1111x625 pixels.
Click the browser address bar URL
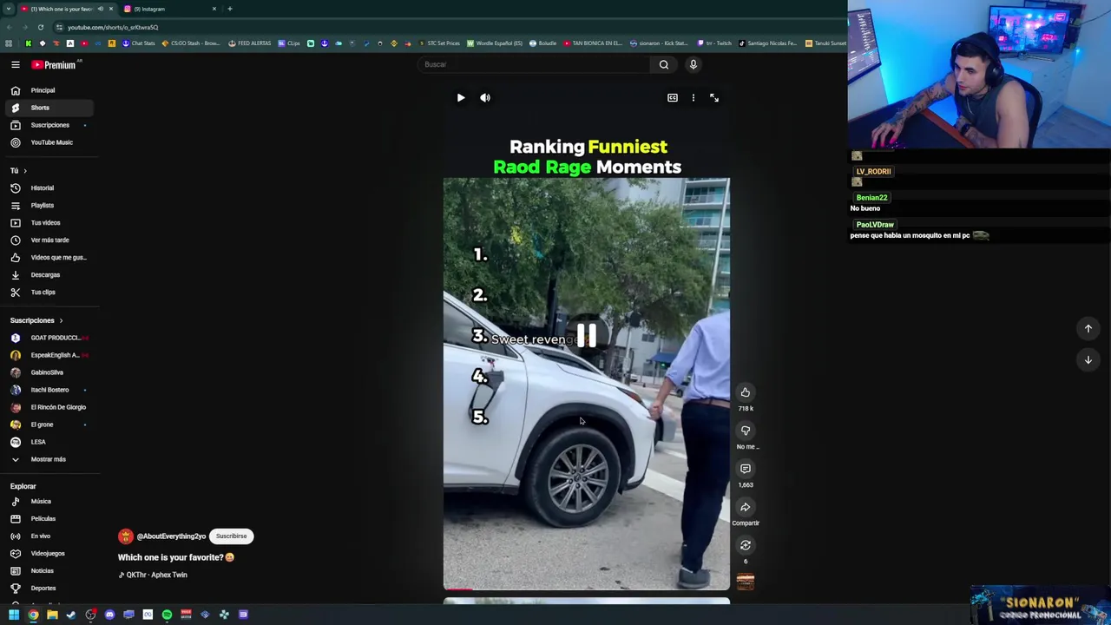[x=113, y=28]
